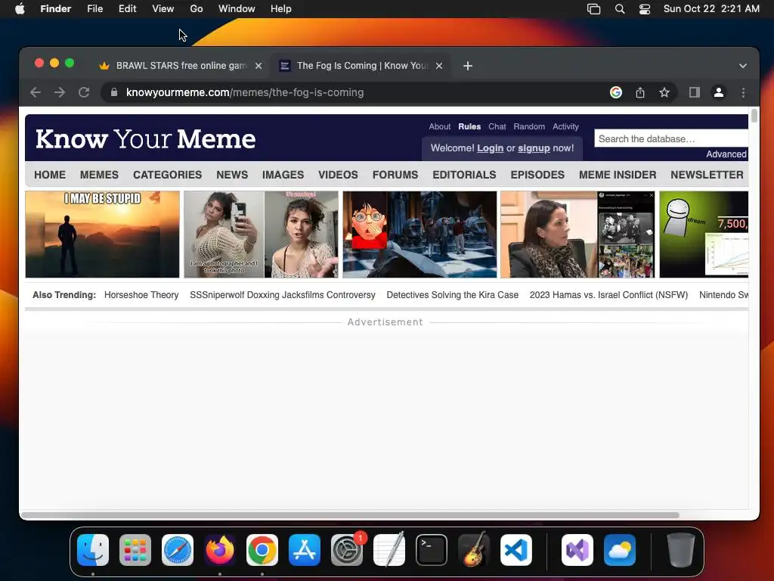Open MEME INSIDER navigation item
Viewport: 774px width, 581px height.
tap(618, 175)
